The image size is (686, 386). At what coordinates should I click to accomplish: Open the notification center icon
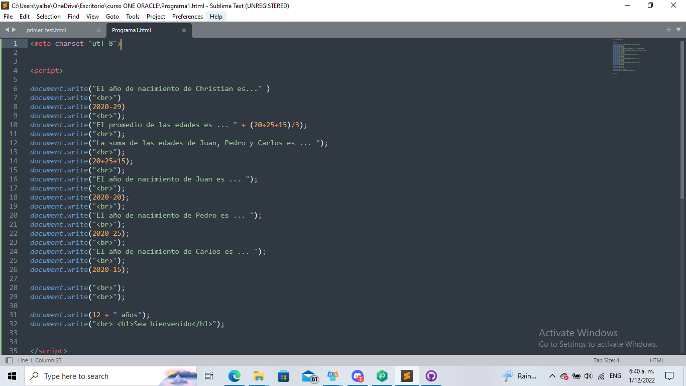point(669,376)
